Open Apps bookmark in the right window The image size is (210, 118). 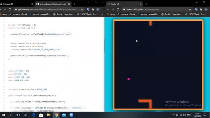[111, 14]
